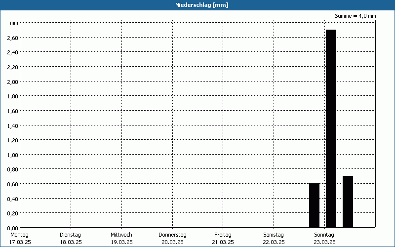Select the date 17.03.25
Screen dimensions: 395x247
(20, 243)
